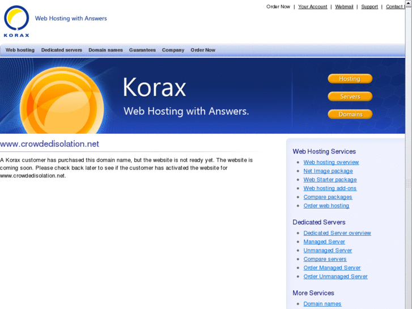The image size is (412, 309).
Task: Open the Web Starter package link
Action: (330, 180)
